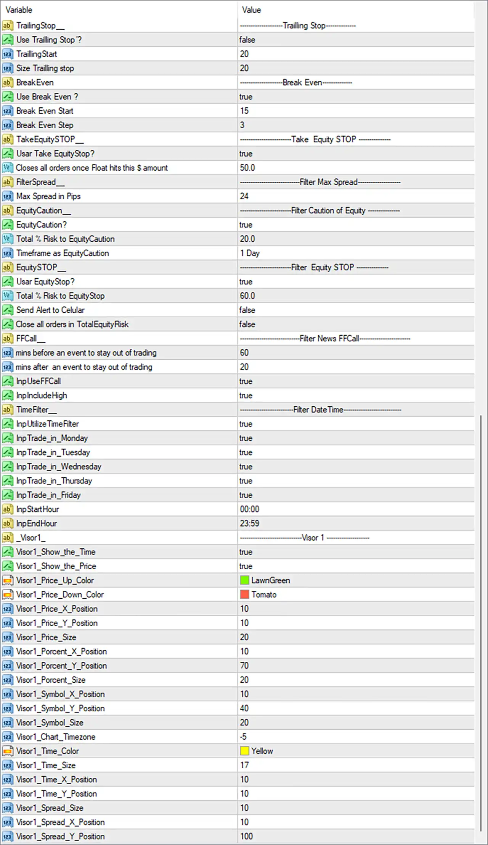Click the color icon beside Visor1_Time_Color
Image resolution: width=488 pixels, height=845 pixels.
7,751
